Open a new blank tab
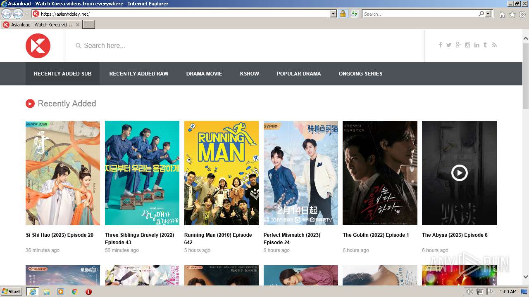529x297 pixels. point(89,25)
